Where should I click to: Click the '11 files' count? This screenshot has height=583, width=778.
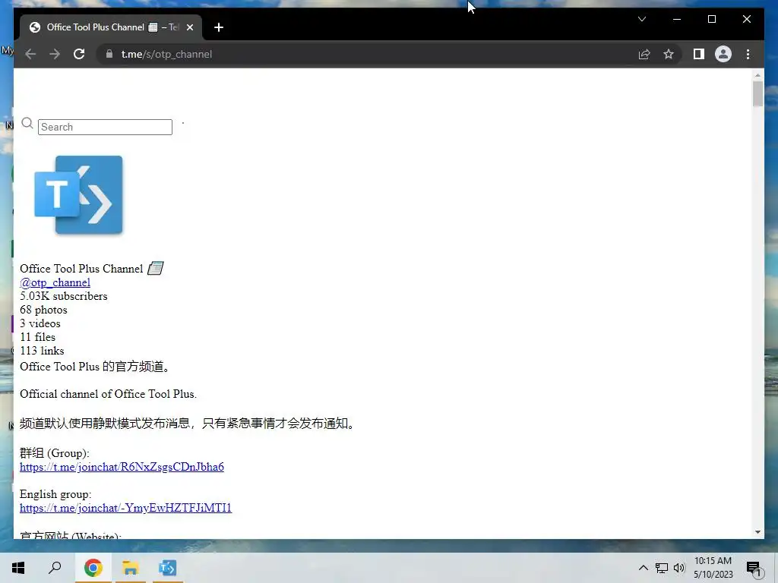click(x=38, y=337)
